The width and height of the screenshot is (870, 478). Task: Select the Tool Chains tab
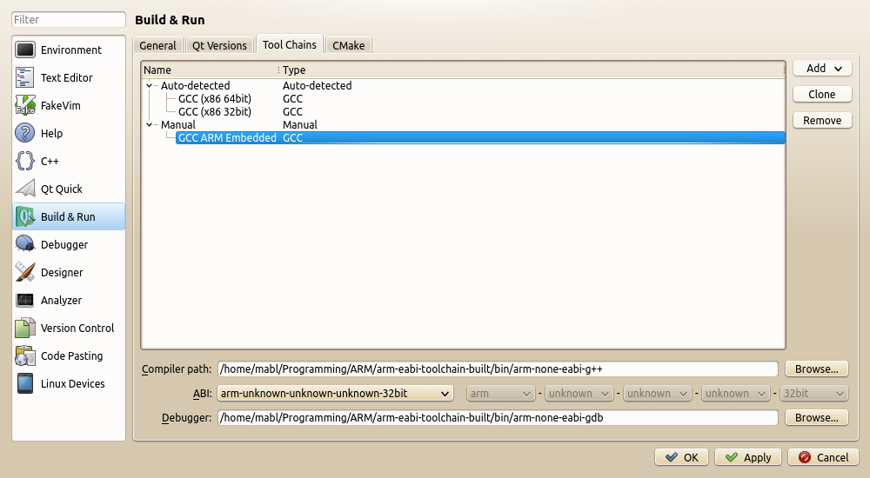click(289, 44)
